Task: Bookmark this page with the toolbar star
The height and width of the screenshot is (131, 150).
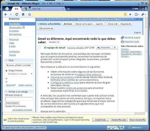Action: click(x=30, y=14)
